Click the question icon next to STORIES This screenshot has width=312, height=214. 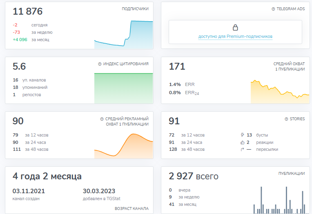(286, 119)
